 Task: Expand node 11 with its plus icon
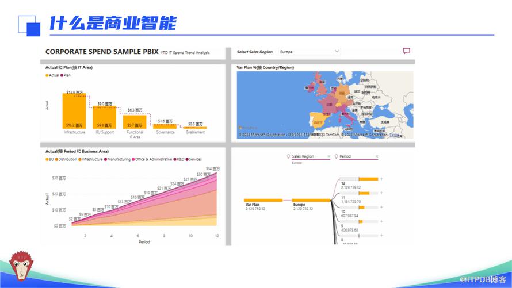(x=381, y=193)
